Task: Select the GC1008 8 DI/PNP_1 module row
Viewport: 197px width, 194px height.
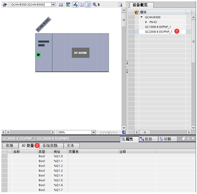Action: [x=162, y=27]
